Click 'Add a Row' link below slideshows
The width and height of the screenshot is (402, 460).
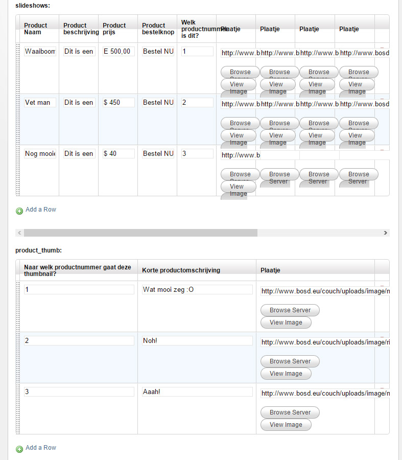tap(41, 210)
